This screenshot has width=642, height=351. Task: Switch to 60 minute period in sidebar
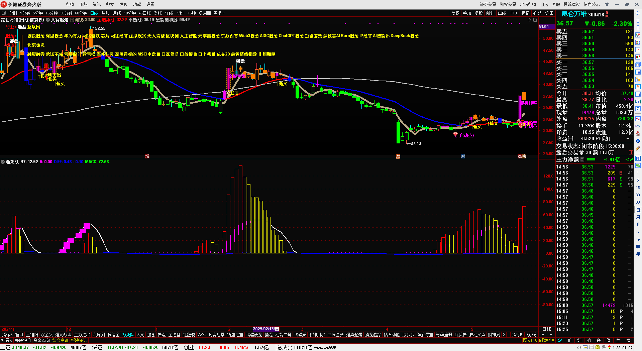tap(638, 202)
